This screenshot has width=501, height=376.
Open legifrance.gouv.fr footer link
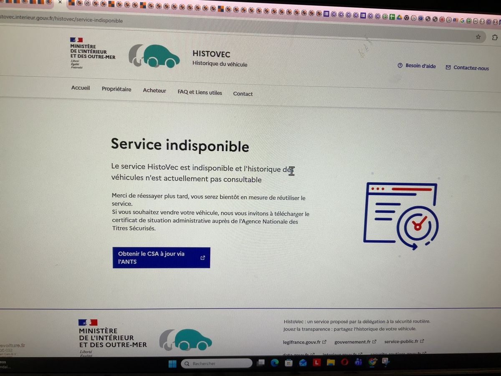coord(304,342)
